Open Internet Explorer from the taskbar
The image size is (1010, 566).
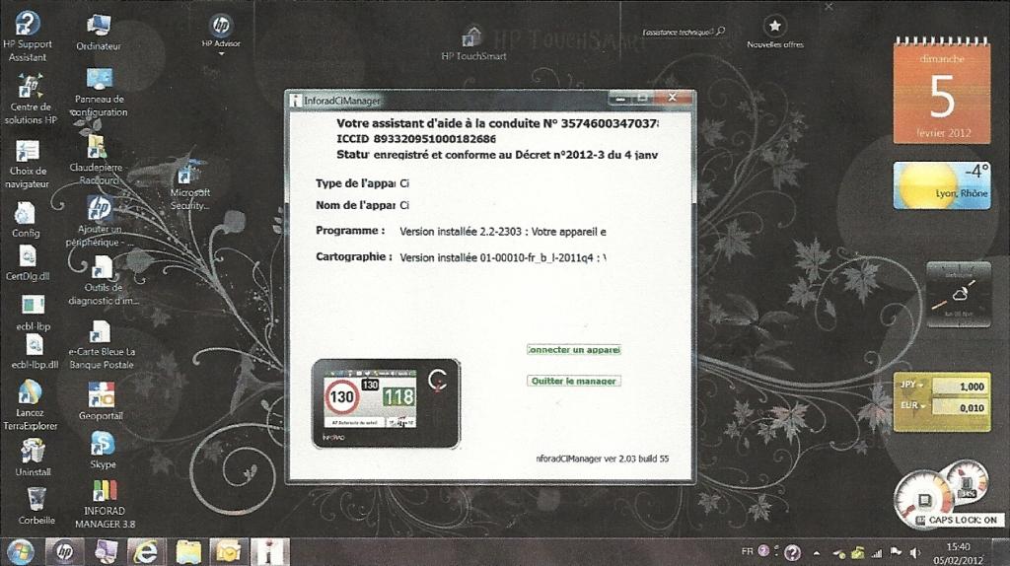point(146,552)
